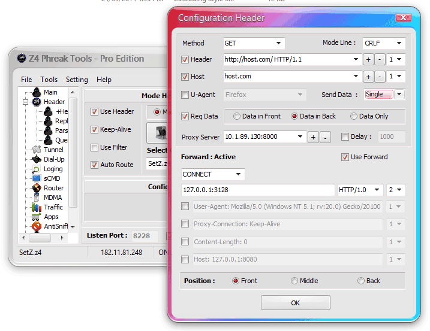
Task: Click the Pars sub-item icon under Header
Action: tap(48, 130)
